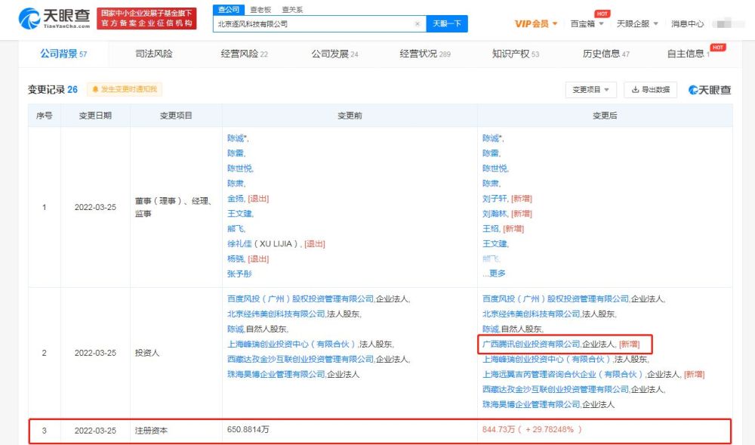
Task: Open 广西腾讯创业投资有限公司 link
Action: [531, 344]
